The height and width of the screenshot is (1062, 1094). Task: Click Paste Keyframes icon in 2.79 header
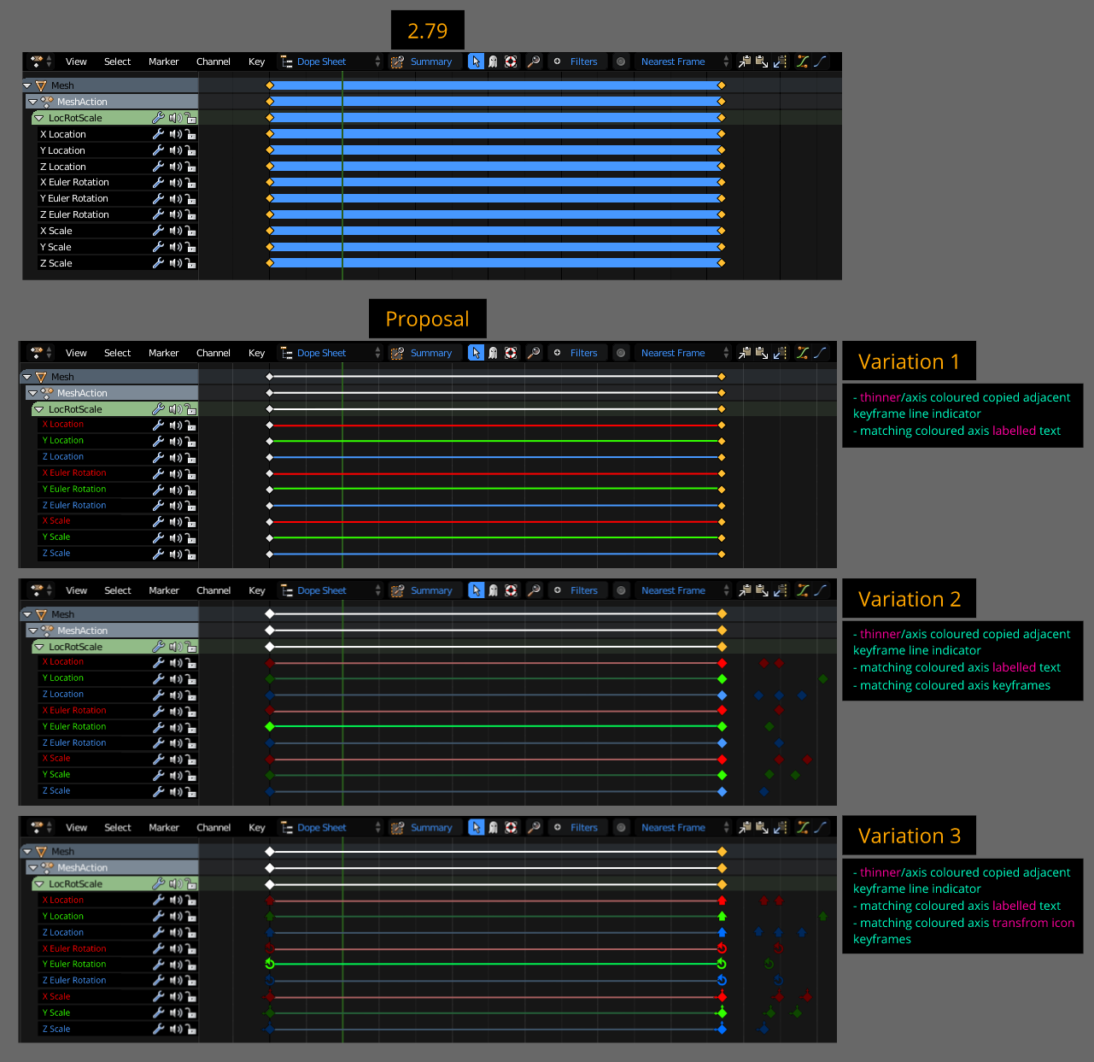762,62
